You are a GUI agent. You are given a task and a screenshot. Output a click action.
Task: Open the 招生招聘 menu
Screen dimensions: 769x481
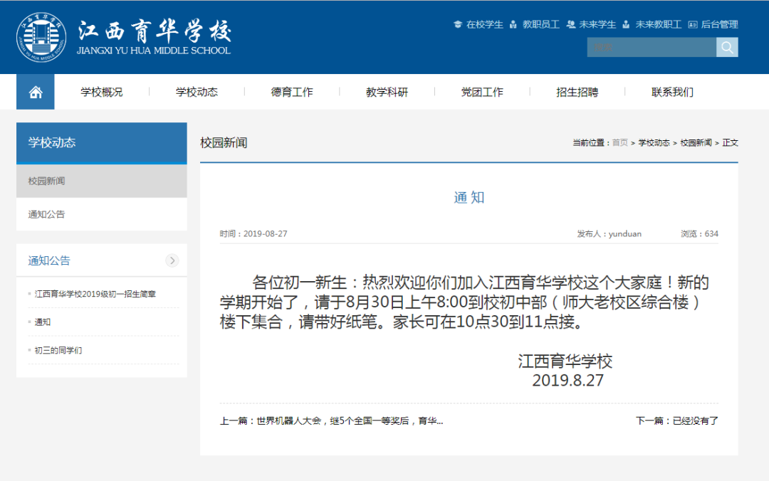coord(577,92)
